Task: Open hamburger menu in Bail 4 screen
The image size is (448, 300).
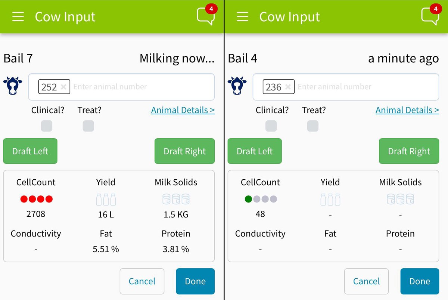Action: click(x=242, y=17)
